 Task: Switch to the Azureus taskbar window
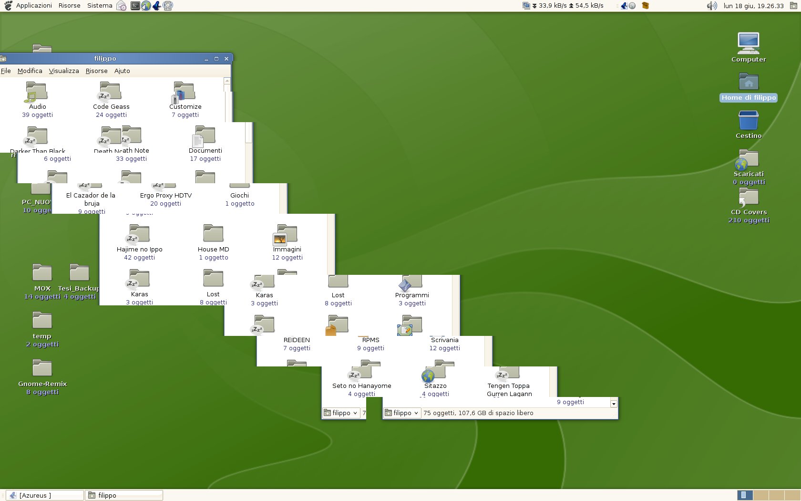tap(45, 495)
